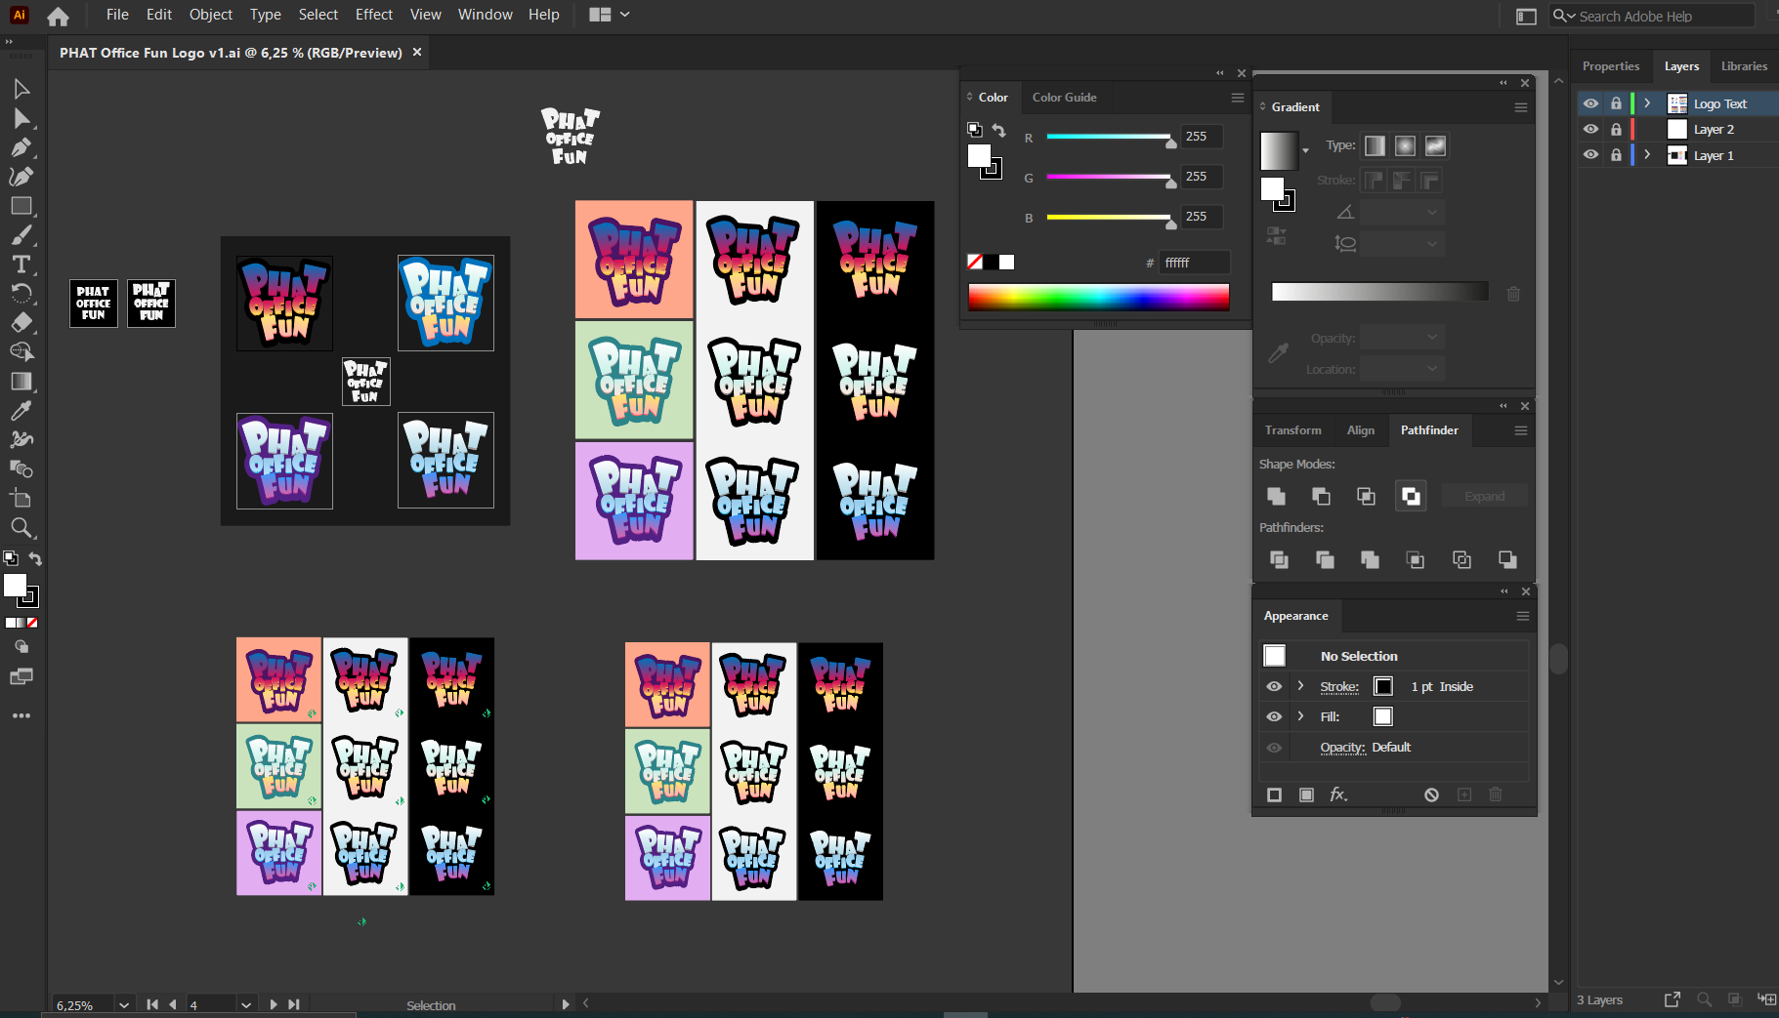The width and height of the screenshot is (1779, 1018).
Task: Toggle Opacity visibility in Appearance panel
Action: coord(1274,748)
